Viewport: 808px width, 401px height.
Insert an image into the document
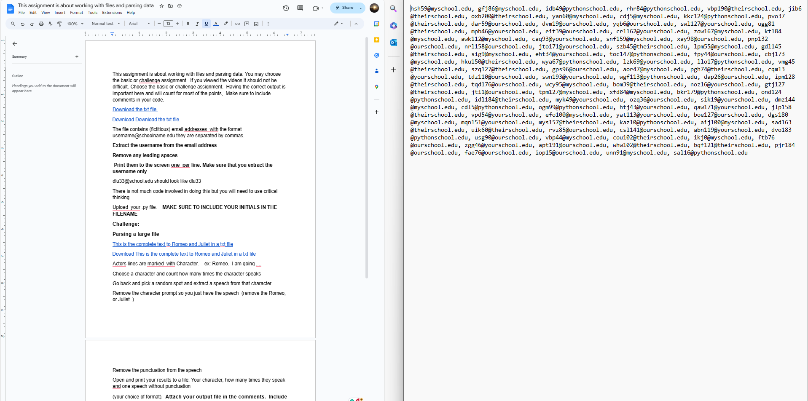click(256, 24)
